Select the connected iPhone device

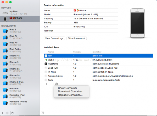tap(20, 19)
